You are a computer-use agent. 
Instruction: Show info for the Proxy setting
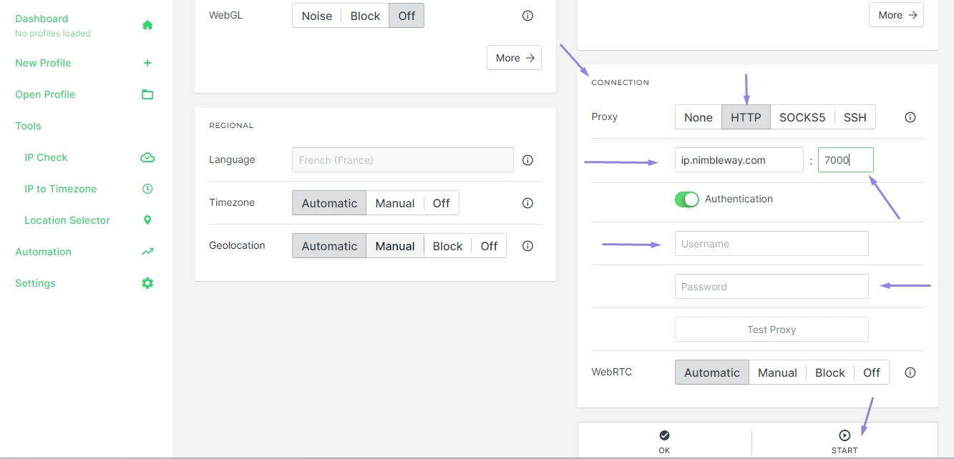[x=910, y=117]
